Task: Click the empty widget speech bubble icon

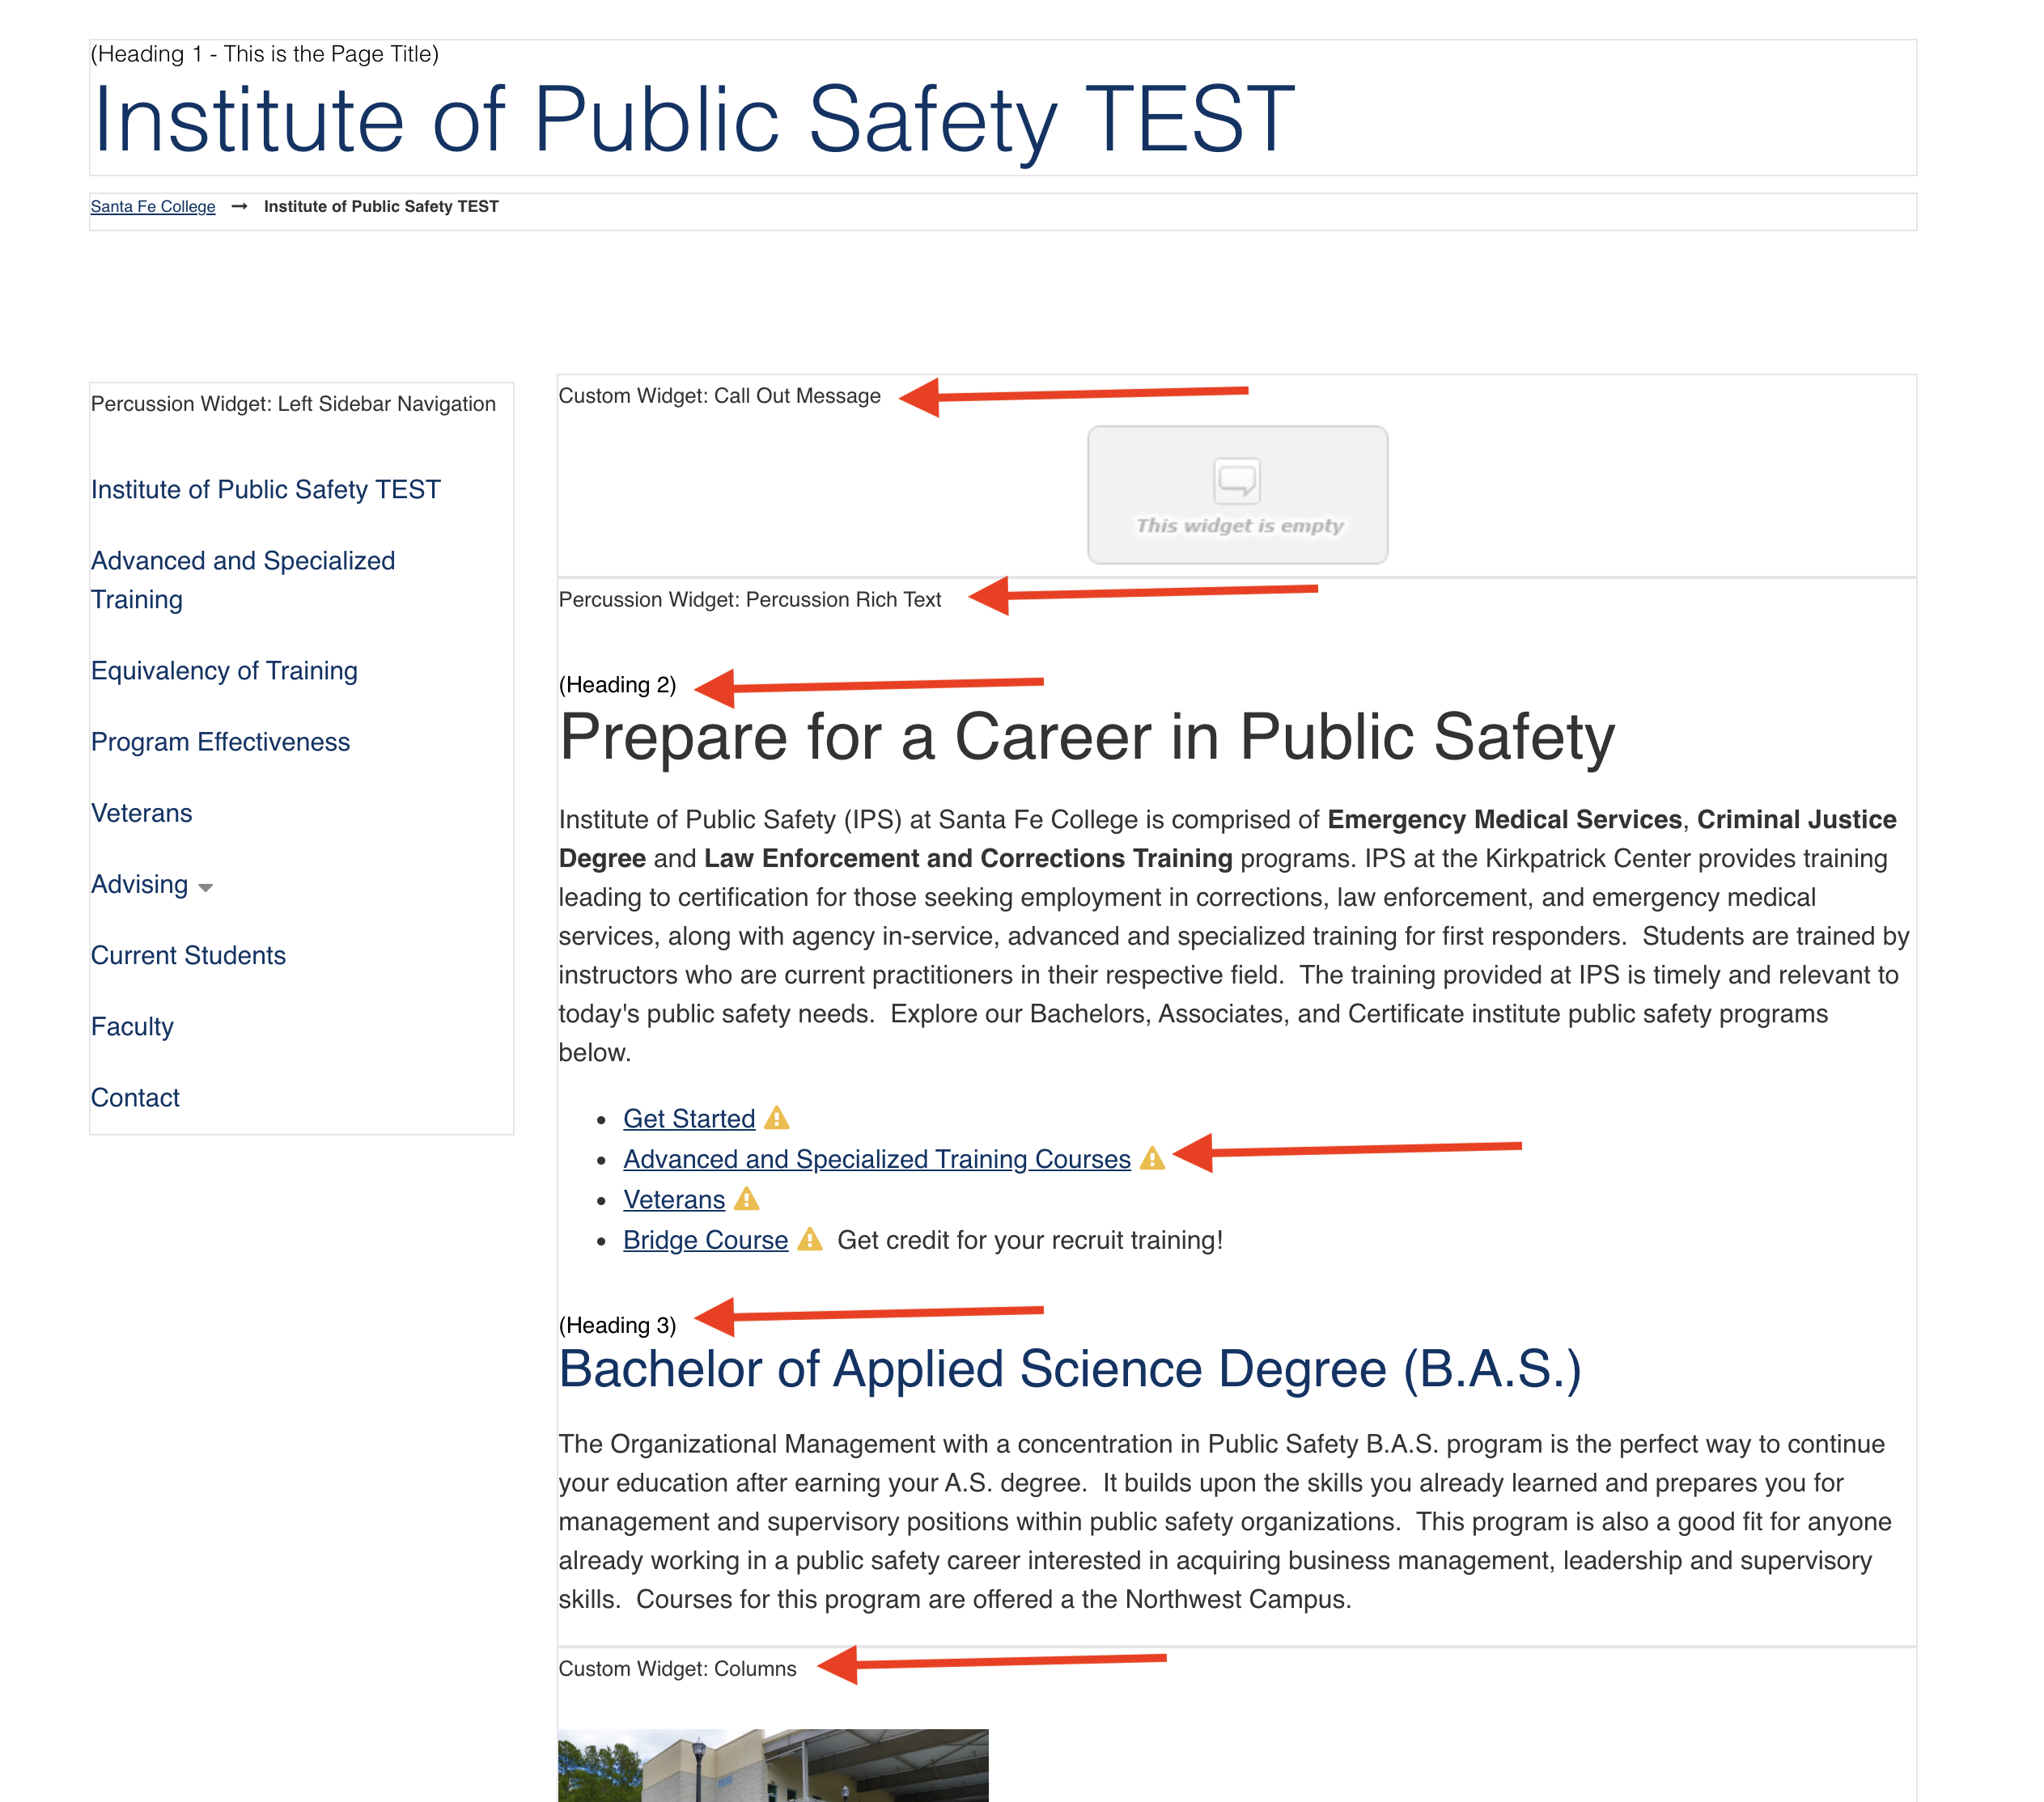Action: tap(1236, 480)
